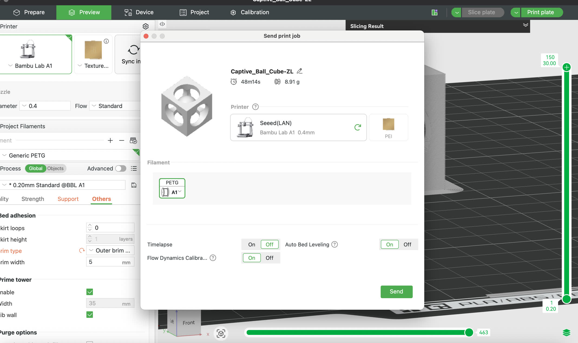The width and height of the screenshot is (578, 343).
Task: Switch to the Preview tab
Action: click(x=84, y=12)
